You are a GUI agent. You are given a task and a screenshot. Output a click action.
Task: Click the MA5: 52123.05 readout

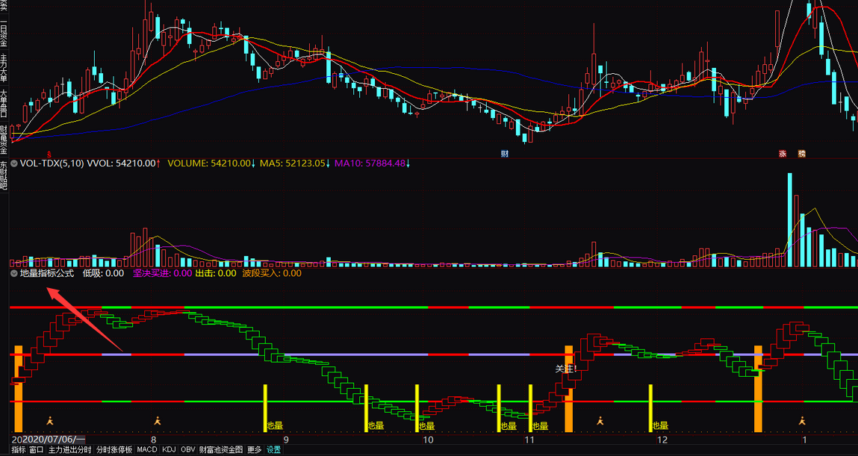point(294,163)
